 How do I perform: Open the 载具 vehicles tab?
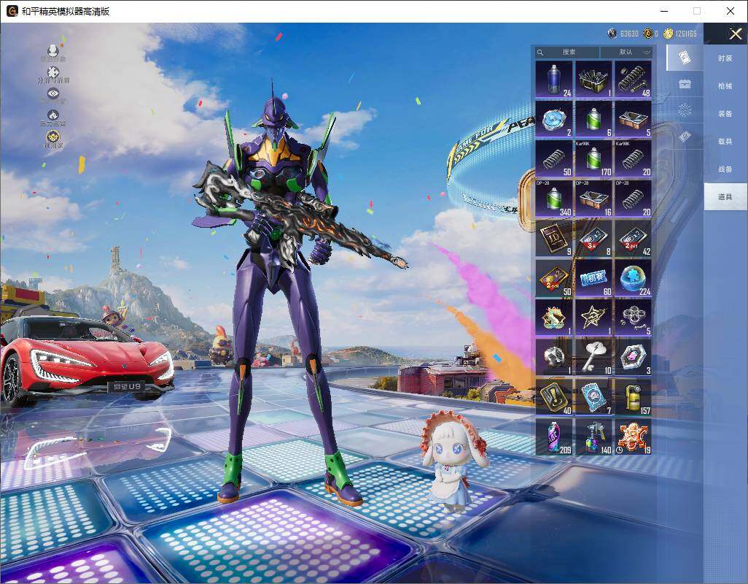(725, 142)
